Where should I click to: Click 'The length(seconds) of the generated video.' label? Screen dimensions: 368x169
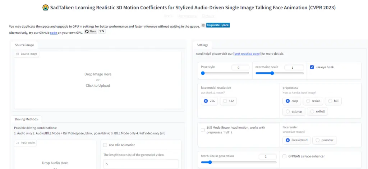point(134,155)
